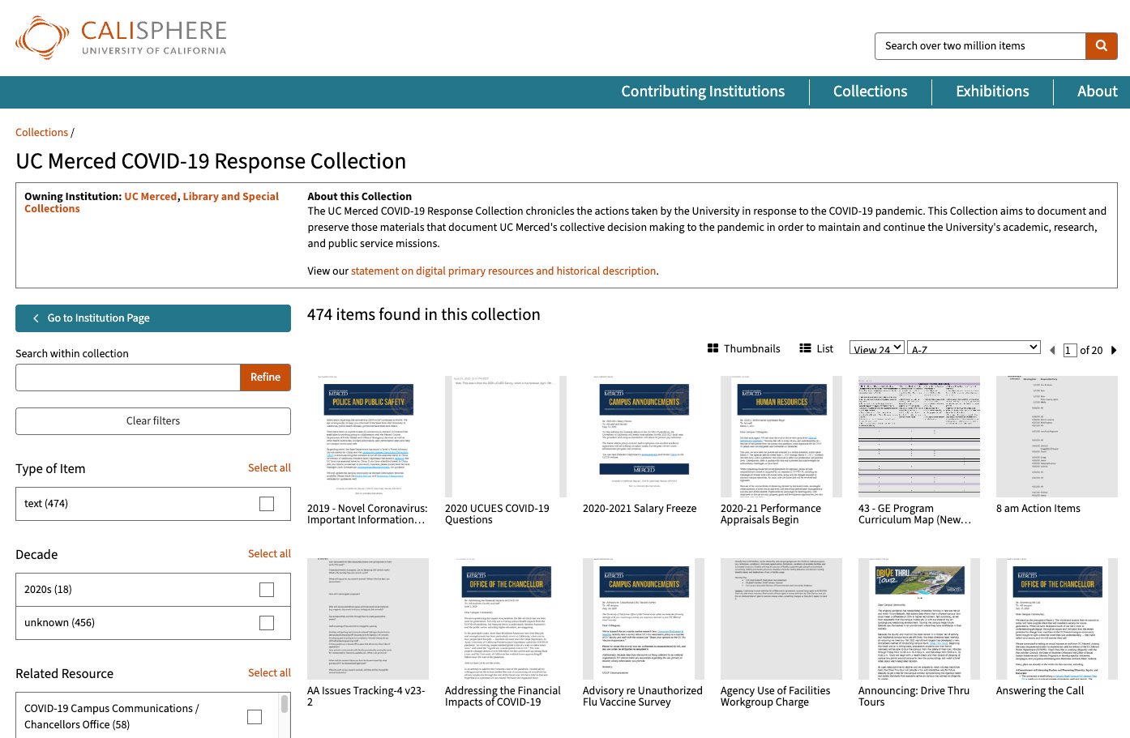Click '2020 UCUES COVID-19 Questions' title text
Image resolution: width=1130 pixels, height=738 pixels.
coord(498,514)
